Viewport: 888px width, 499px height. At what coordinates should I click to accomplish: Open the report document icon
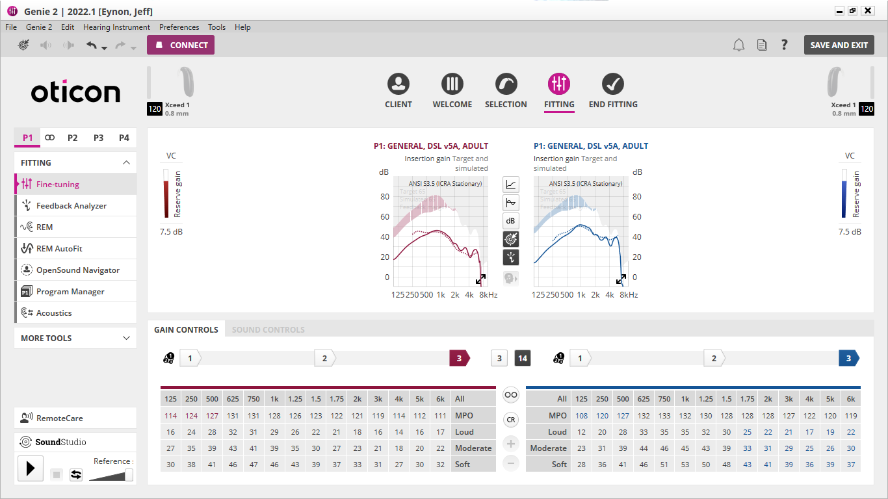pos(762,45)
